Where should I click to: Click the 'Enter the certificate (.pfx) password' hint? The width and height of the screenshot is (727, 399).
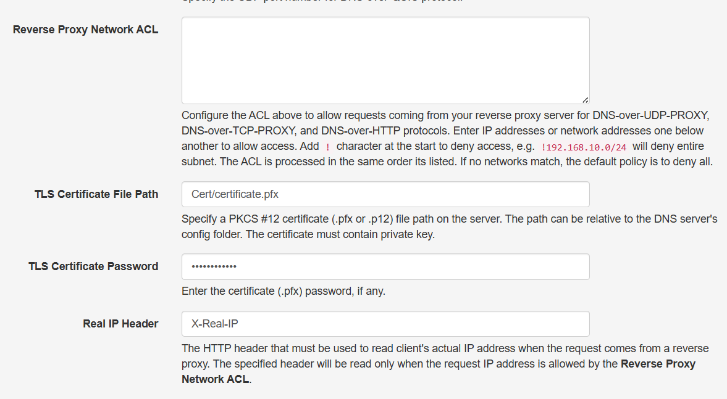pyautogui.click(x=283, y=291)
